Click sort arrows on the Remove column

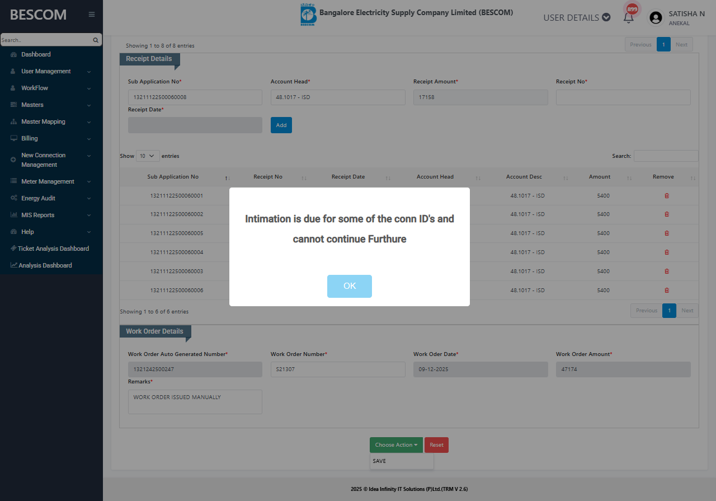[693, 177]
